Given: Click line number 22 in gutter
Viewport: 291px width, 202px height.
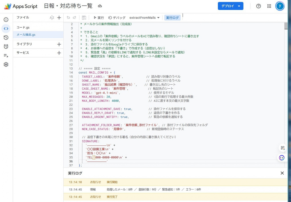Looking at the screenshot, I should (x=71, y=105).
